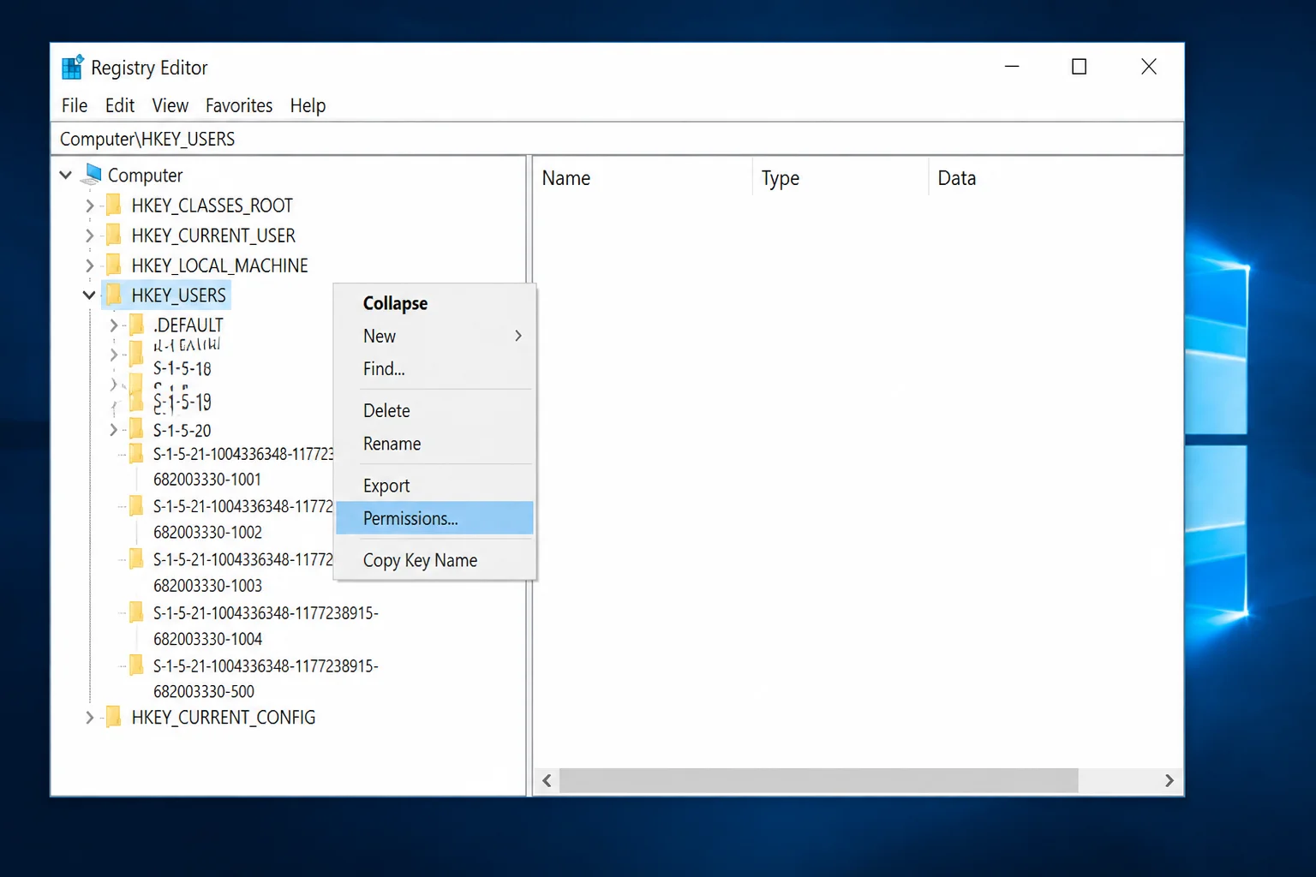Viewport: 1316px width, 877px height.
Task: Choose Delete in the context menu
Action: (x=435, y=411)
